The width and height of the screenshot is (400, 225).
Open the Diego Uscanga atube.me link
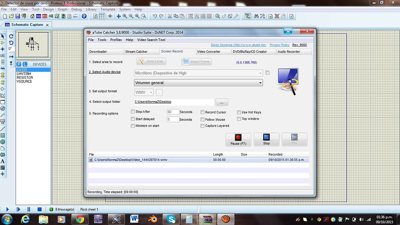[238, 45]
